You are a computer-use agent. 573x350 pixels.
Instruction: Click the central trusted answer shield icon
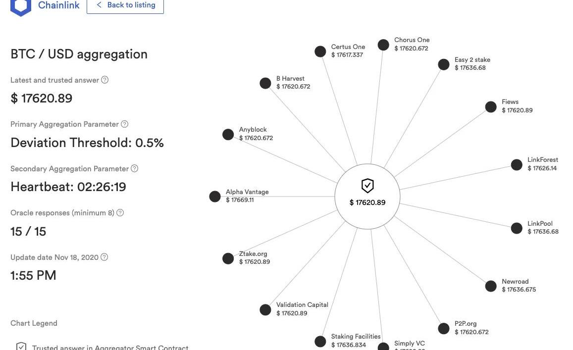click(x=367, y=186)
